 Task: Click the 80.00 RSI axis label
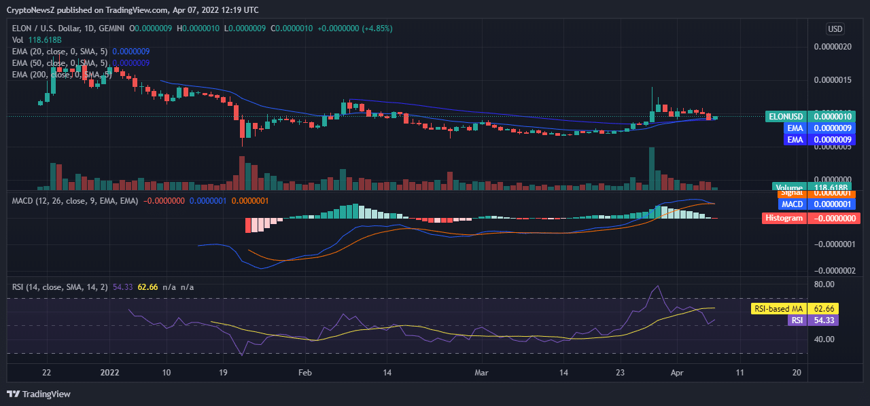click(824, 284)
